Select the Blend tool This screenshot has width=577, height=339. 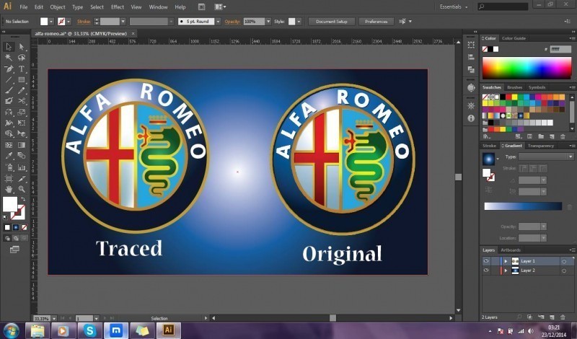[x=22, y=156]
